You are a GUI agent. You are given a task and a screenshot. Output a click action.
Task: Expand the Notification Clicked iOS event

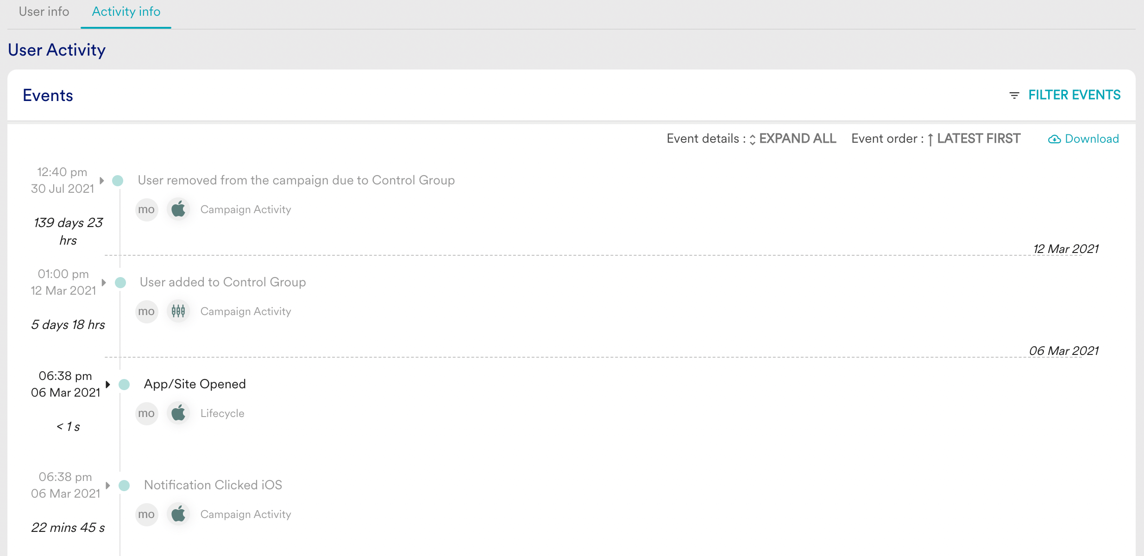[108, 485]
